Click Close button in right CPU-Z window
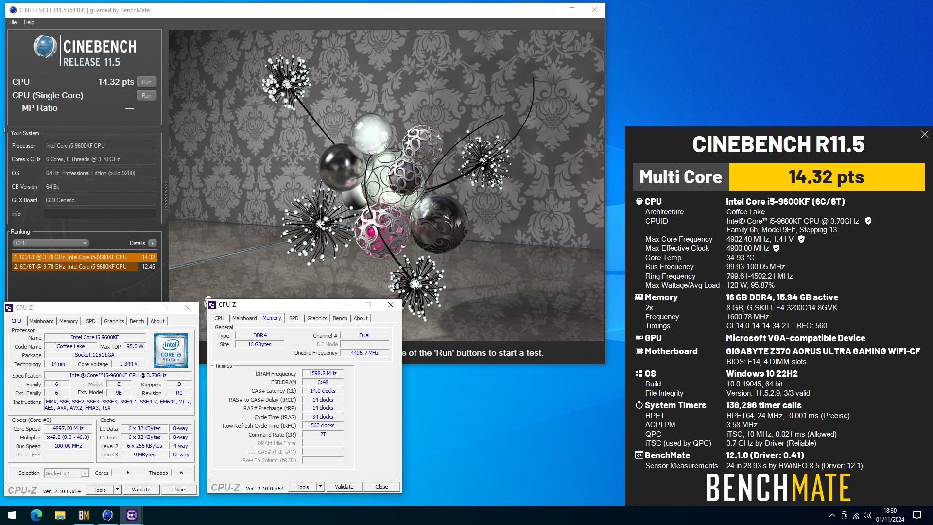933x525 pixels. coord(381,487)
